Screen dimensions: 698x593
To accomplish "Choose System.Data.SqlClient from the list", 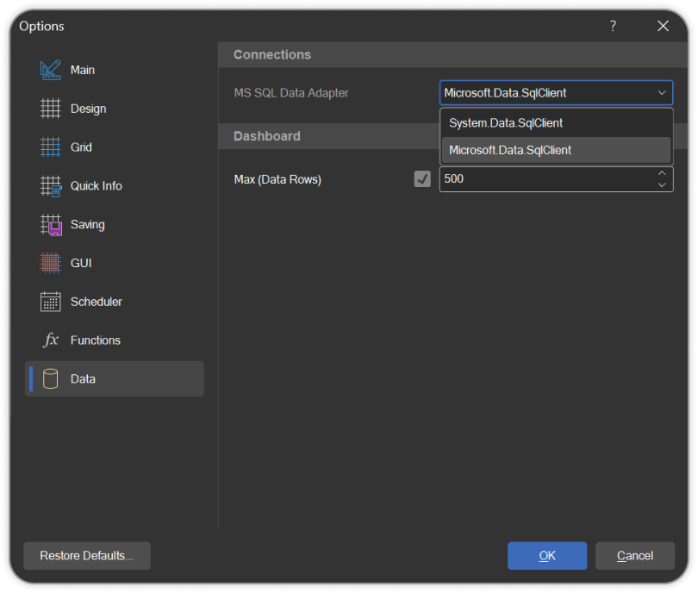I will (x=556, y=123).
